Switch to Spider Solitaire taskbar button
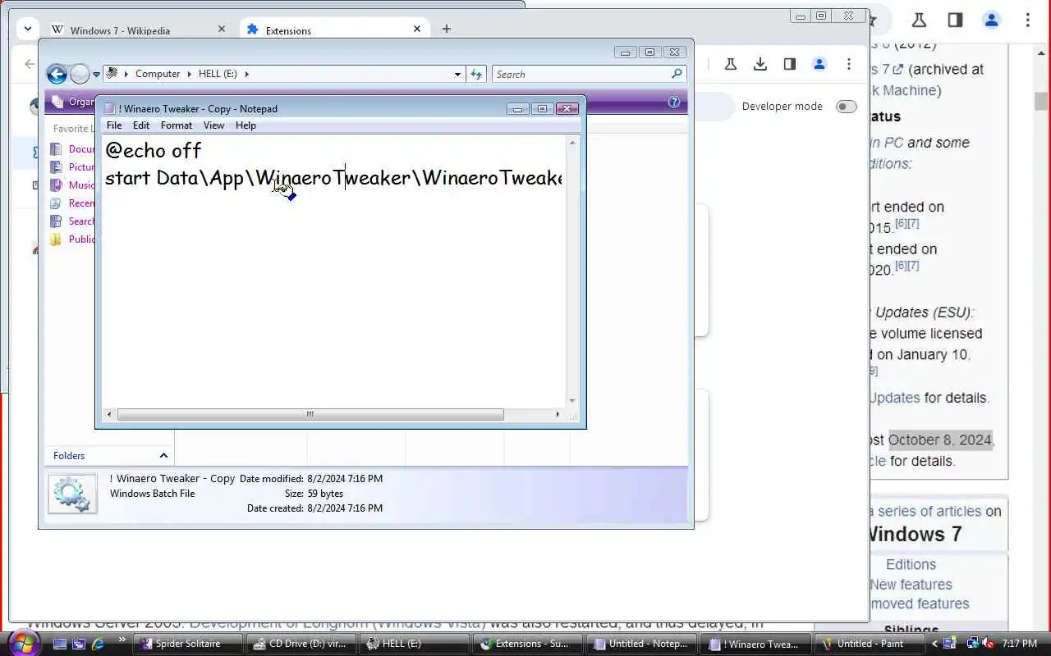Viewport: 1051px width, 656px height. 188,644
